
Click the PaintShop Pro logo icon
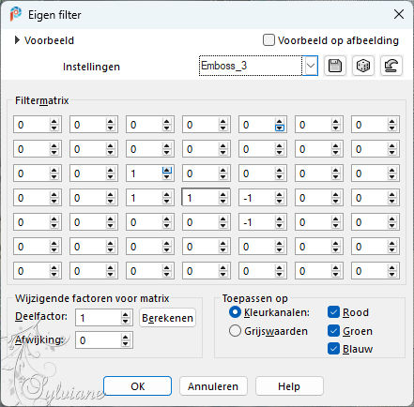[15, 14]
